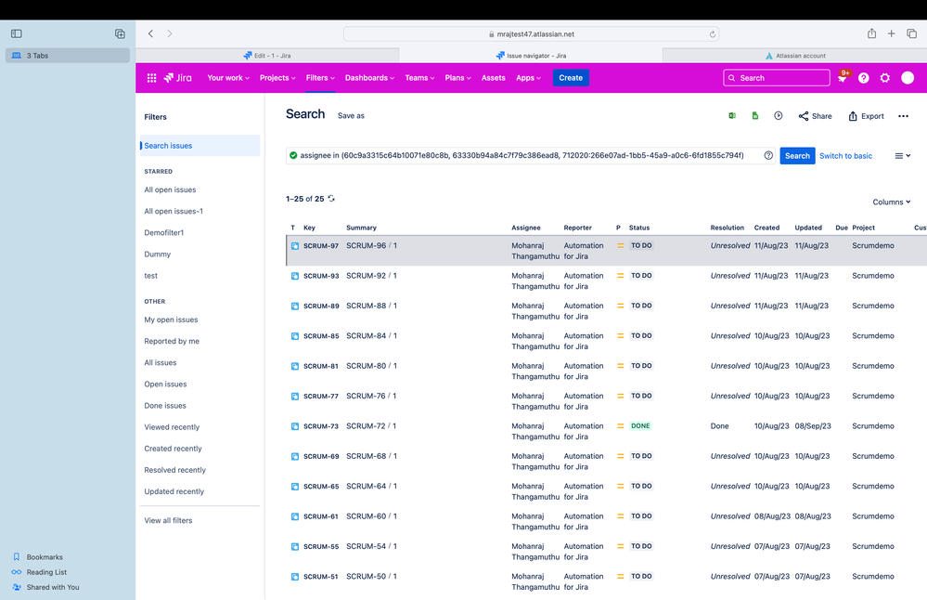Open JQL syntax help question mark icon
The image size is (927, 600).
click(768, 155)
